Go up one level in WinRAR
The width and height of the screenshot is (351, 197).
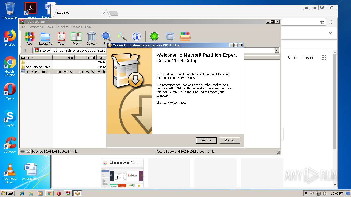25,50
